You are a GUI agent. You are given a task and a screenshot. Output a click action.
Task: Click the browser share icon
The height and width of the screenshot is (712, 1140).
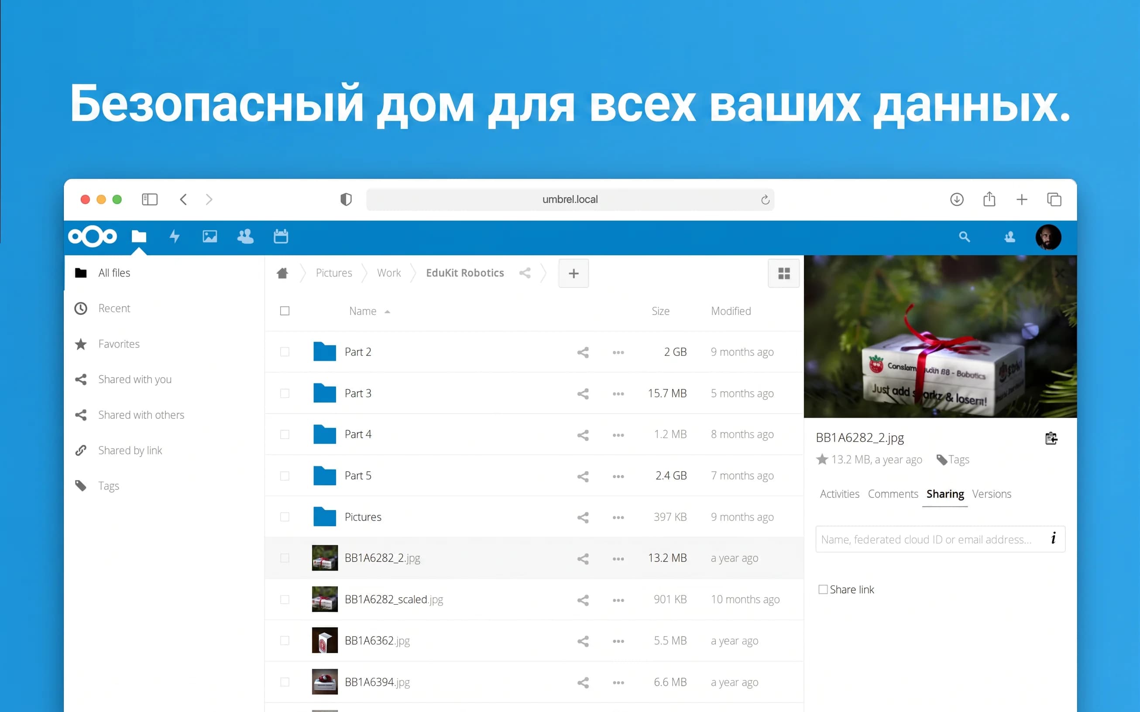point(989,199)
